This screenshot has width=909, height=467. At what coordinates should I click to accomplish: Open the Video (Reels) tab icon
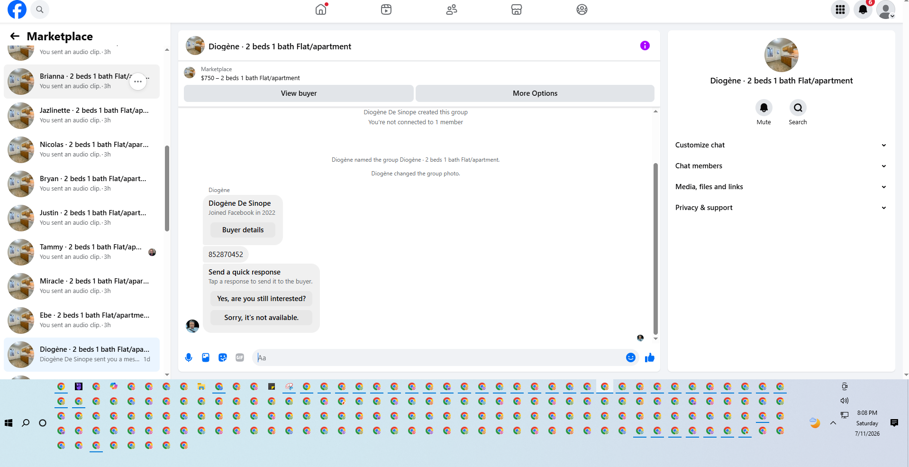point(386,9)
